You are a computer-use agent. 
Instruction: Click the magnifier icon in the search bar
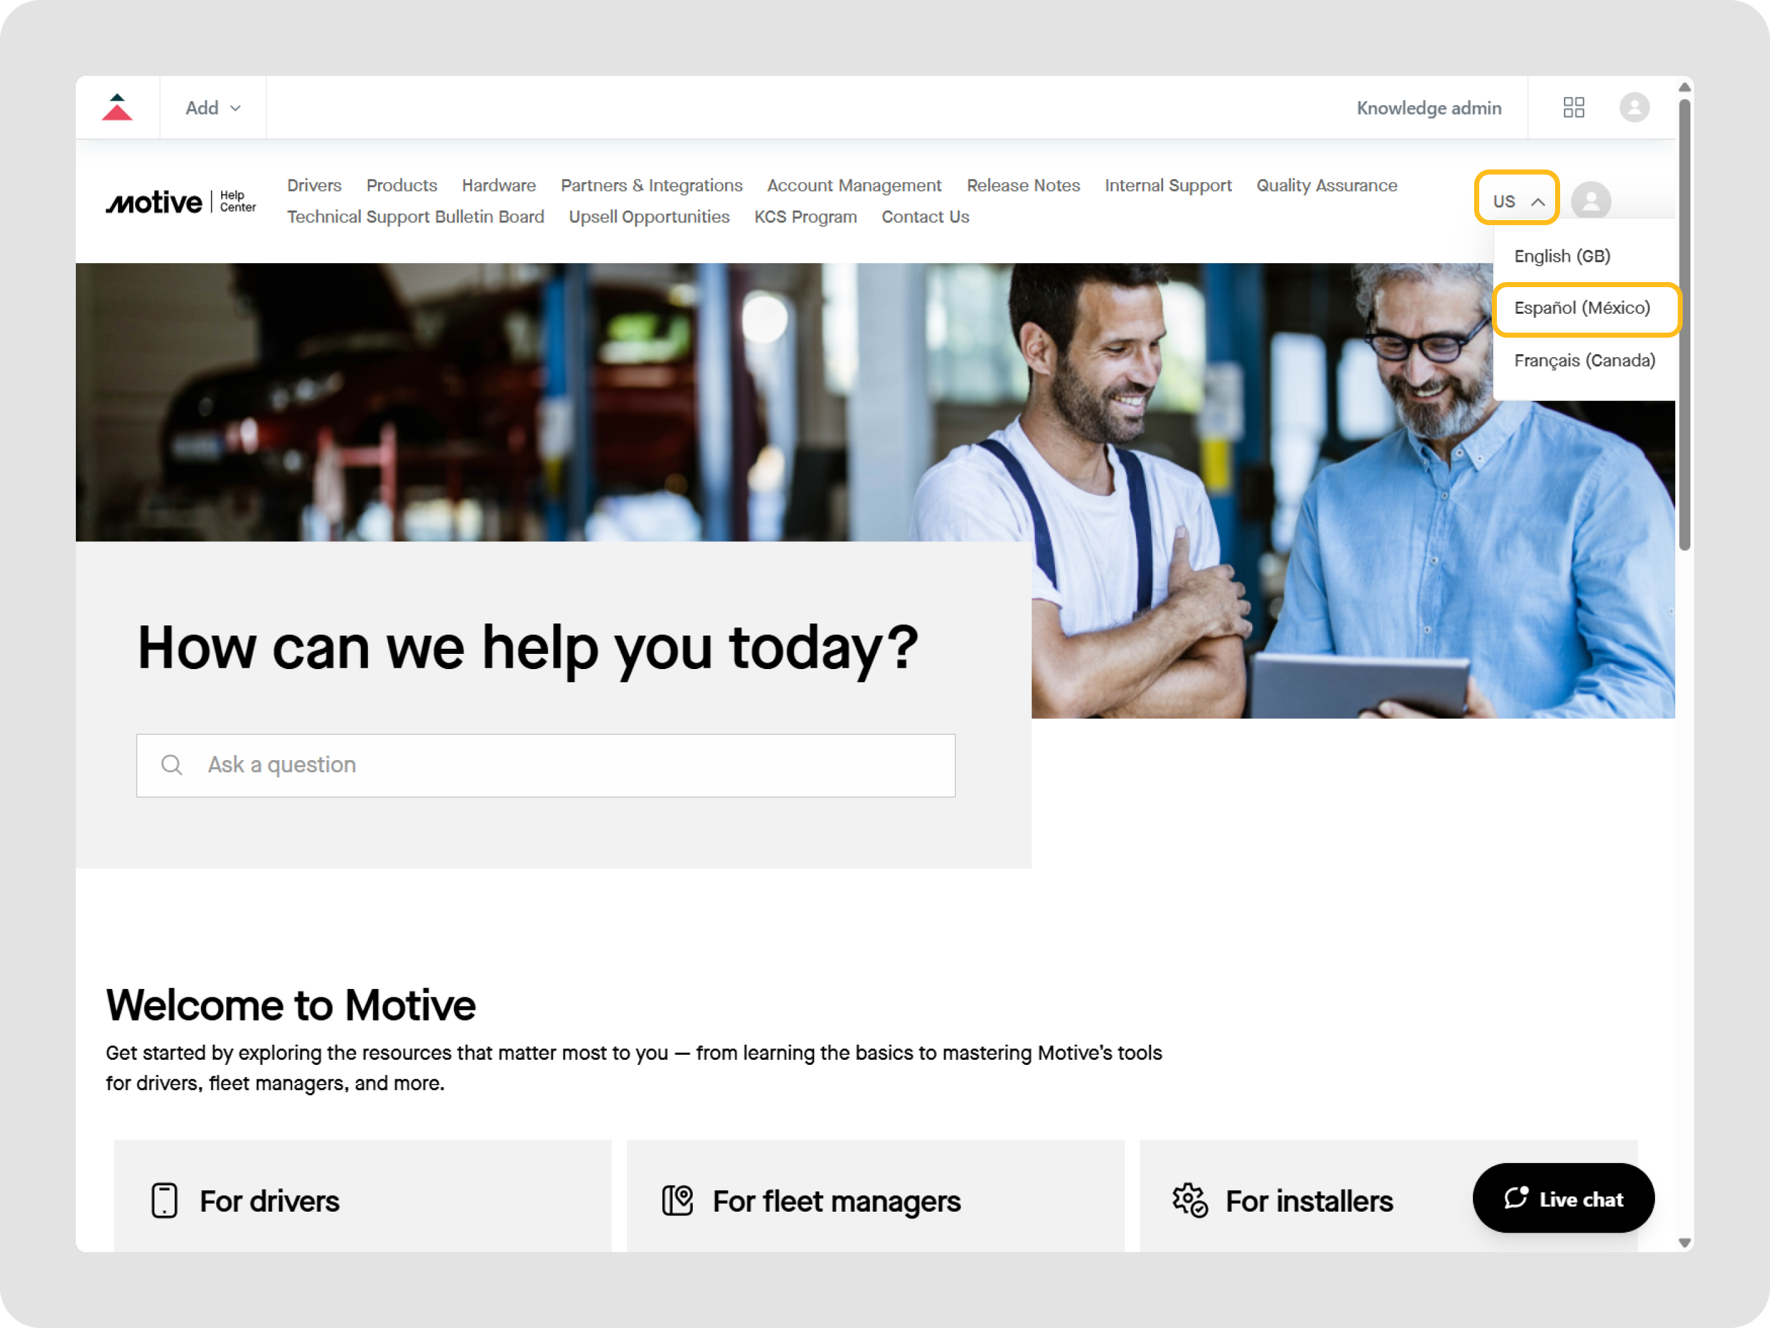coord(172,765)
